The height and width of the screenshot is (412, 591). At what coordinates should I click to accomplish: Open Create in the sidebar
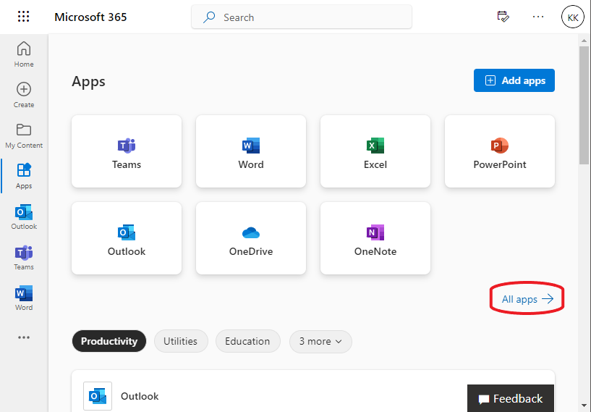tap(24, 95)
